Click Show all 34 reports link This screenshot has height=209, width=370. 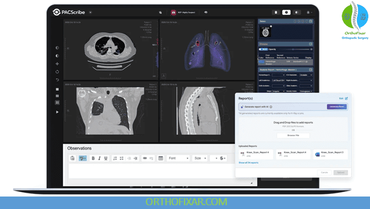(x=249, y=163)
